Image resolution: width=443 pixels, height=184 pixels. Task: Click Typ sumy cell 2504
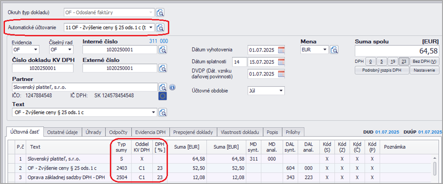click(121, 177)
